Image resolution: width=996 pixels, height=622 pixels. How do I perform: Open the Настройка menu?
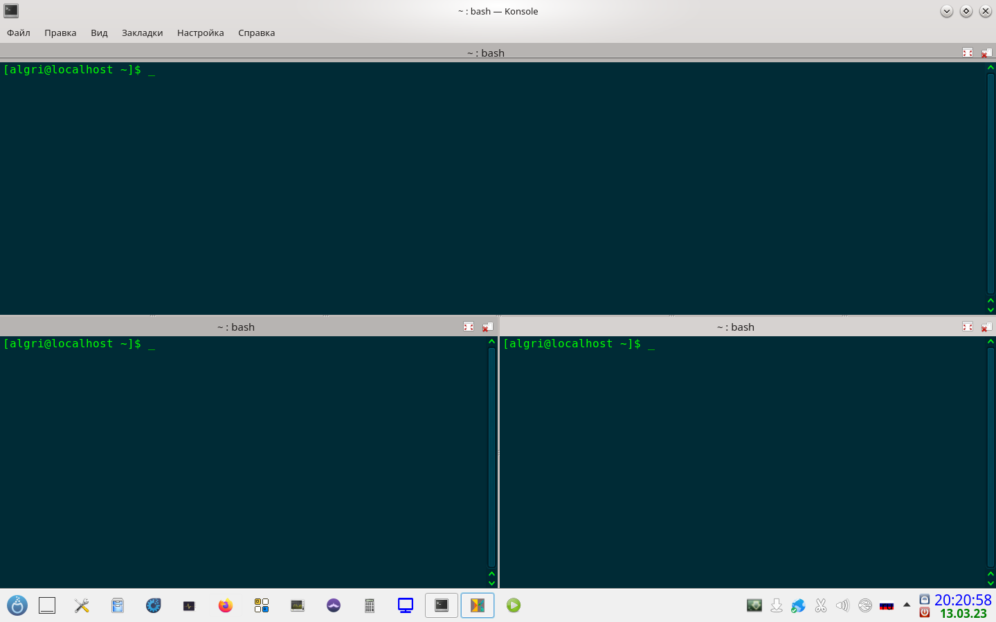pyautogui.click(x=200, y=33)
